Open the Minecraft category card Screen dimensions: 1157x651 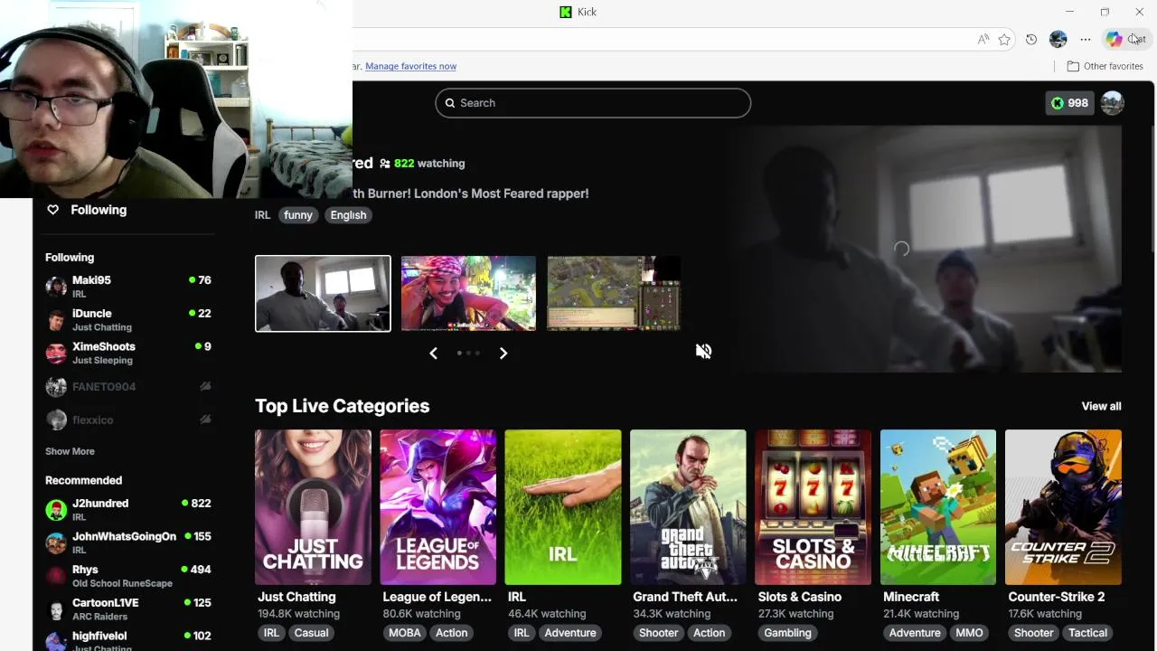coord(938,507)
